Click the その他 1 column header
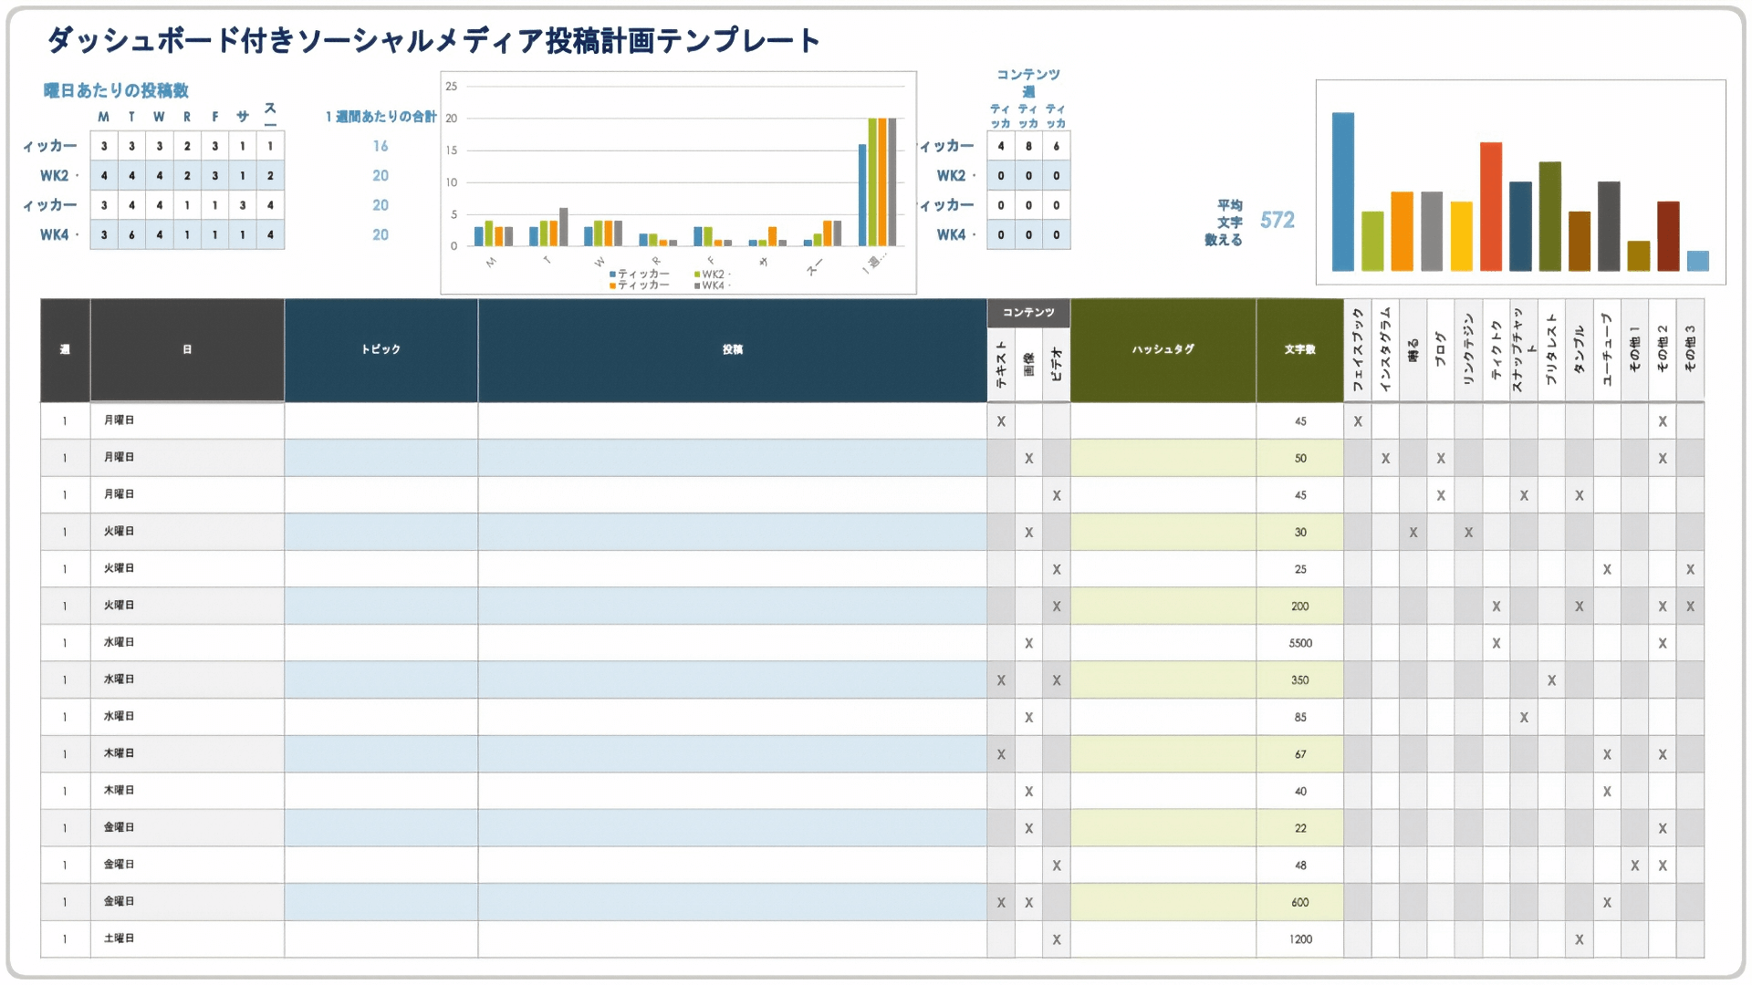 [x=1634, y=350]
